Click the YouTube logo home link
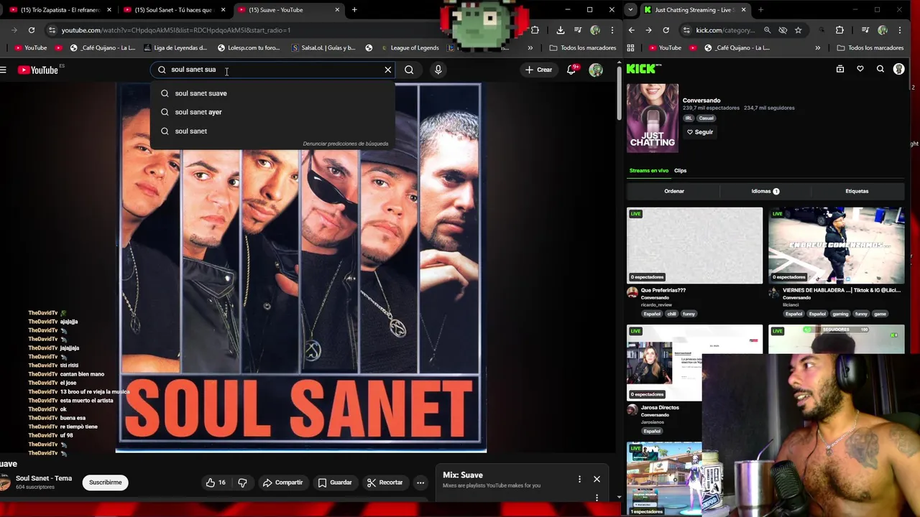 pos(38,70)
